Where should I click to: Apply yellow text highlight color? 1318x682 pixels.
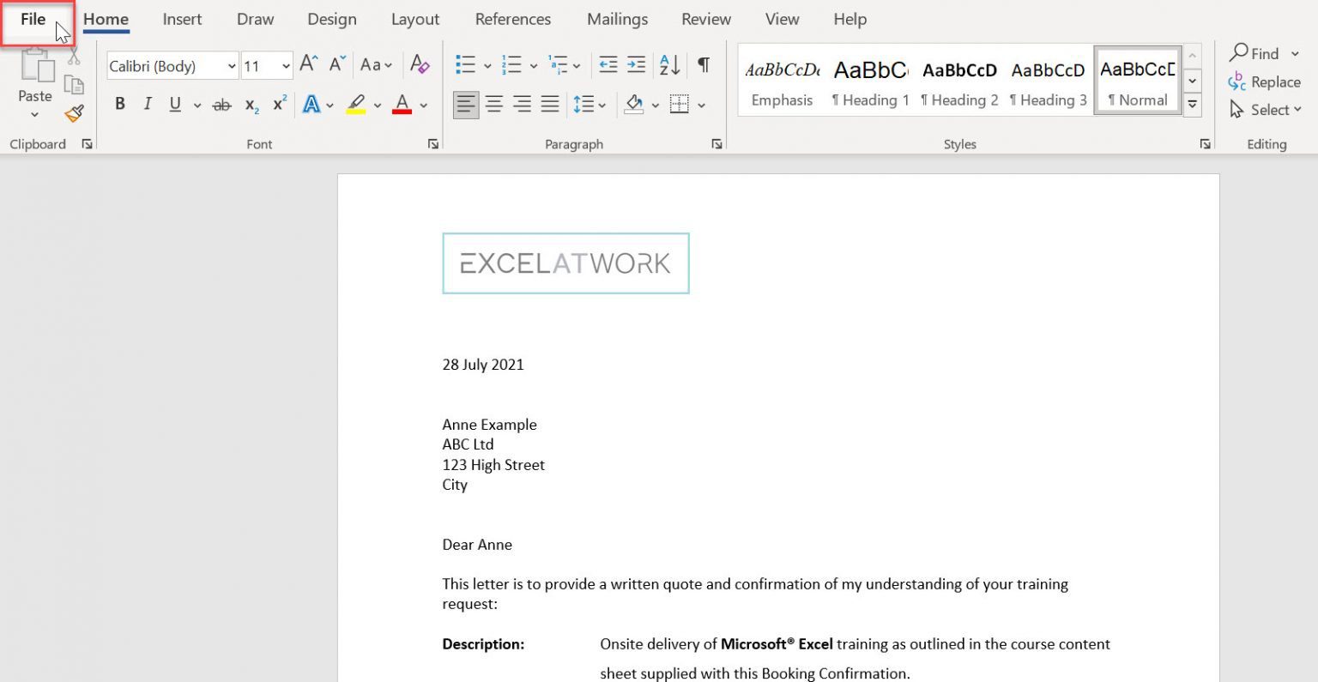[x=356, y=105]
